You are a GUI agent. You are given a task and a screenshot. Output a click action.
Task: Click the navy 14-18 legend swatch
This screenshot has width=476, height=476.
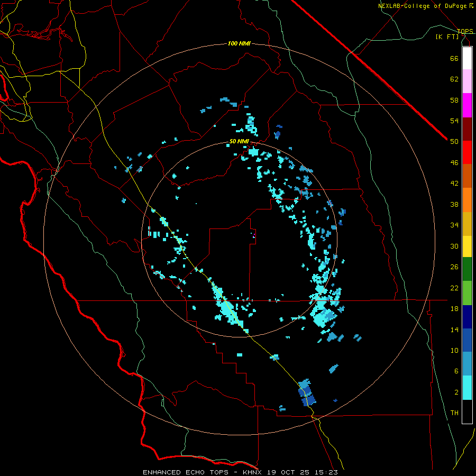[467, 317]
